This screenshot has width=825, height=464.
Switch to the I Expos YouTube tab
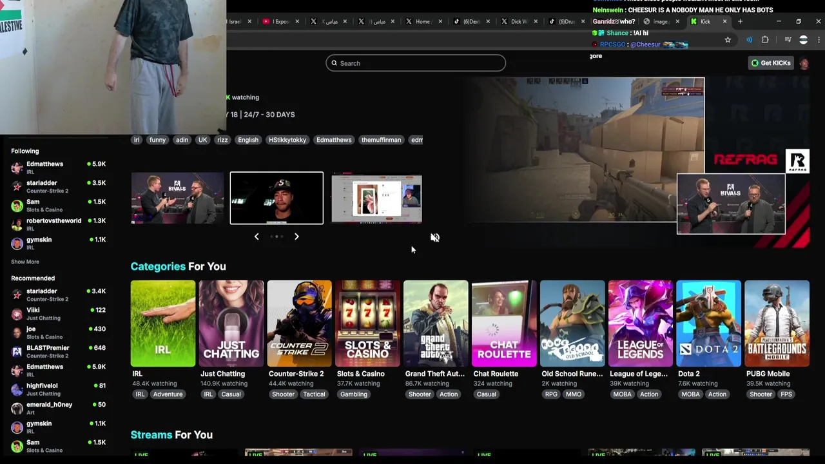[280, 21]
